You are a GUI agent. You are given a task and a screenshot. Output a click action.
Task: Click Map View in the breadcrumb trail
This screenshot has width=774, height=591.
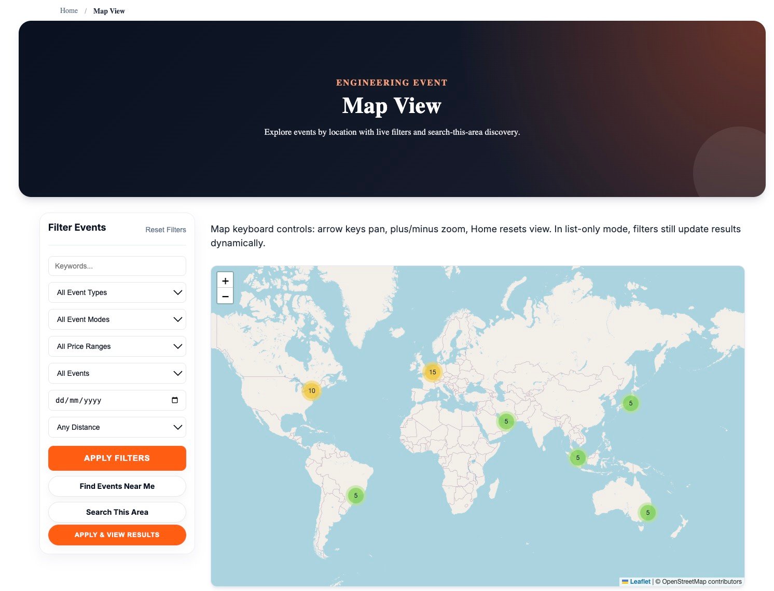109,10
